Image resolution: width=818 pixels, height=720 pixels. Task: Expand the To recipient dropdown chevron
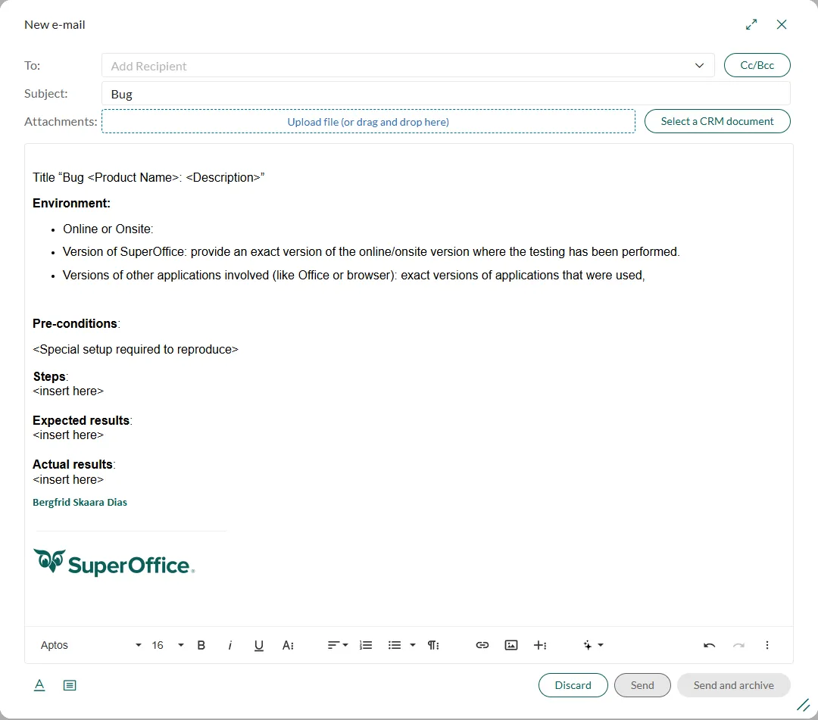700,66
